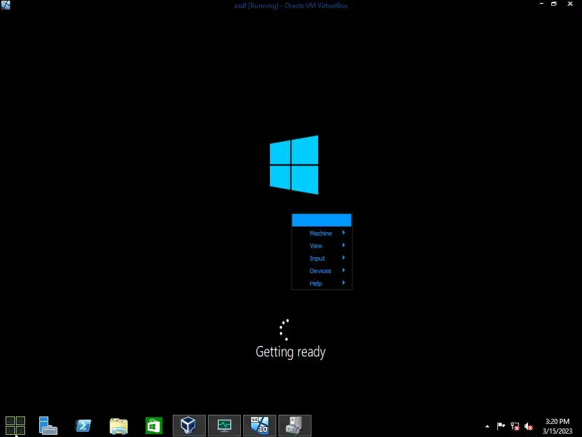The image size is (582, 437).
Task: Open the Windows Store taskbar icon
Action: (154, 426)
